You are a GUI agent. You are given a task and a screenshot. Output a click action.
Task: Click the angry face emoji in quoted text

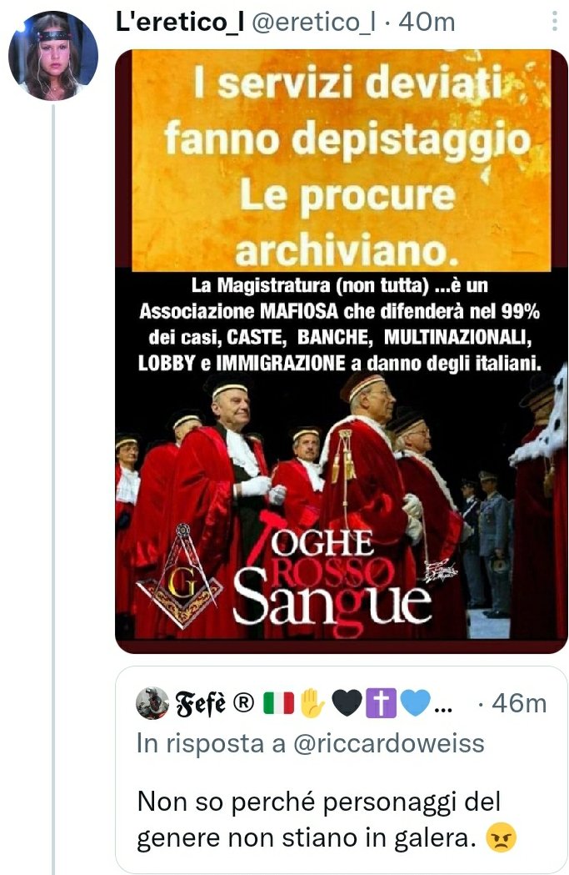501,837
